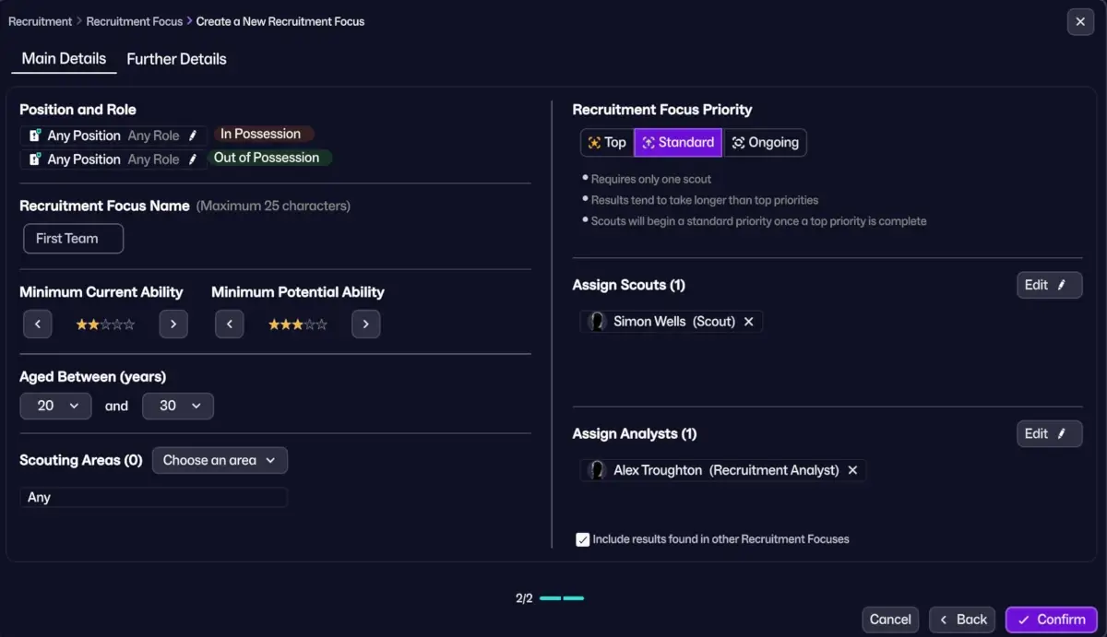Remove Alex Troughton with the X icon

tap(852, 470)
